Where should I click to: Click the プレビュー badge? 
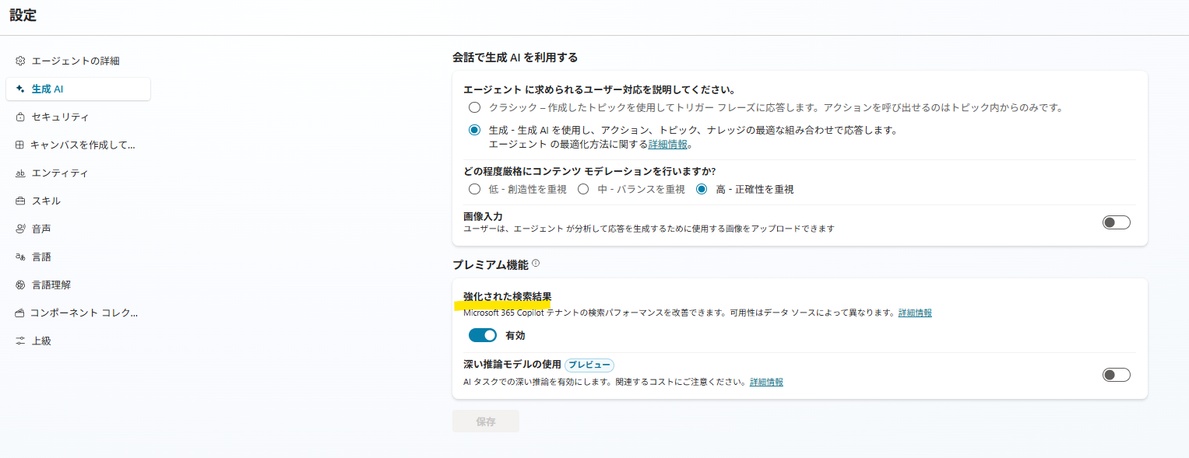click(589, 365)
